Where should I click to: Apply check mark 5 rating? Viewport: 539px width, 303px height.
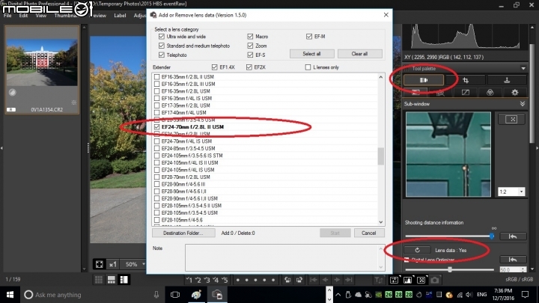pyautogui.click(x=225, y=280)
